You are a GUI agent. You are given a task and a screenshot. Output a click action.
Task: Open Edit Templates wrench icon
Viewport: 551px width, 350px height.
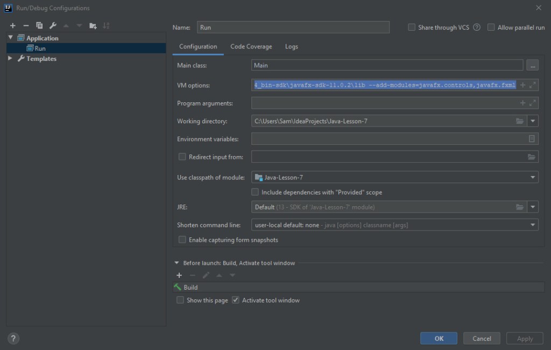[x=53, y=26]
